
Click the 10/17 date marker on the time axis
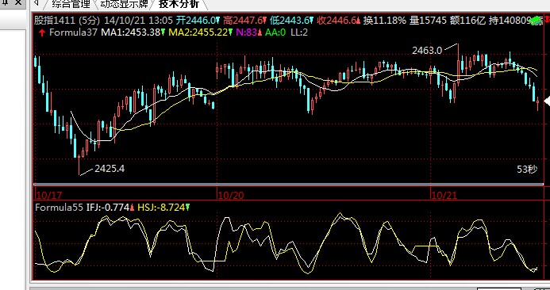pyautogui.click(x=48, y=195)
